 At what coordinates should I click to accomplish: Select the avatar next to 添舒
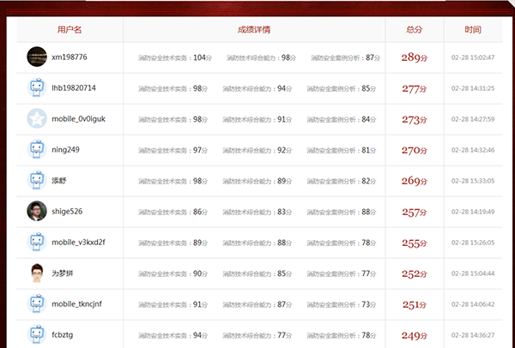37,181
